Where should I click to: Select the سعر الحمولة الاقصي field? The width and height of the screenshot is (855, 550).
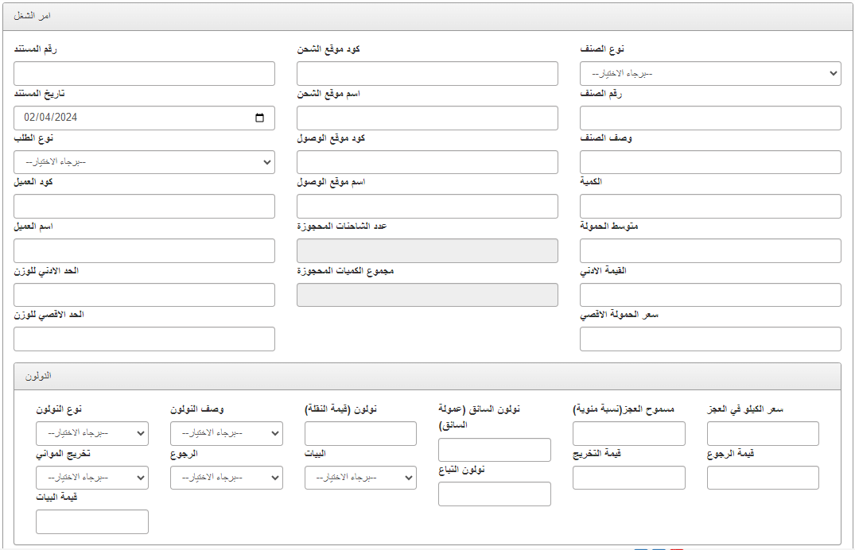point(709,339)
